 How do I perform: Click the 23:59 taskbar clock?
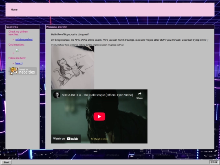(214, 162)
